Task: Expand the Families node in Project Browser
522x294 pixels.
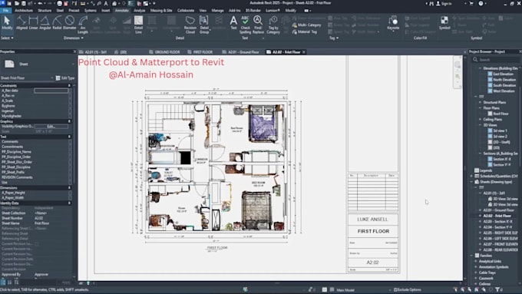Action: 472,256
